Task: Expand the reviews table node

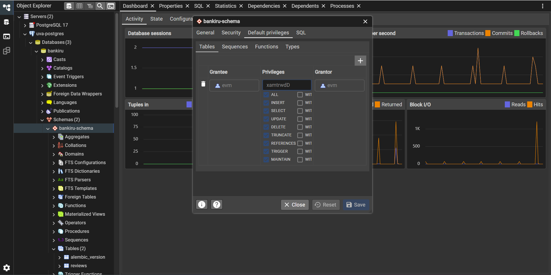Action: click(59, 266)
